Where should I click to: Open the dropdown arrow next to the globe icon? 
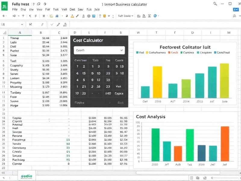(x=158, y=16)
